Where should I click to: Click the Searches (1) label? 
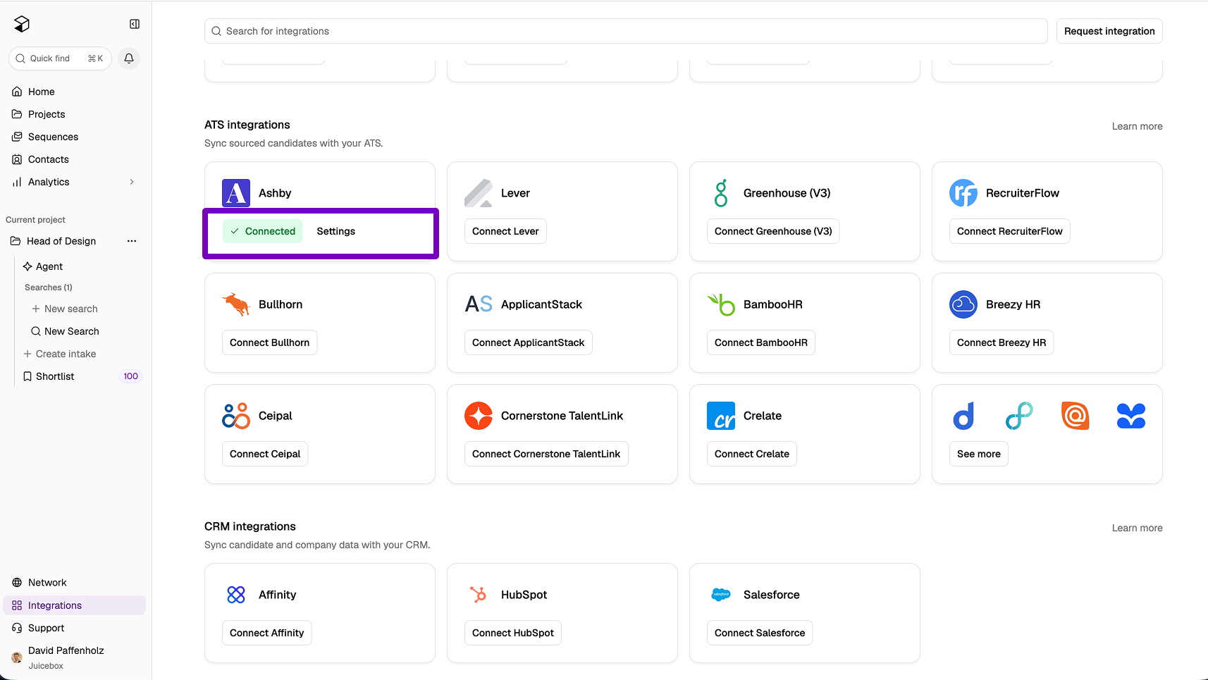tap(49, 288)
